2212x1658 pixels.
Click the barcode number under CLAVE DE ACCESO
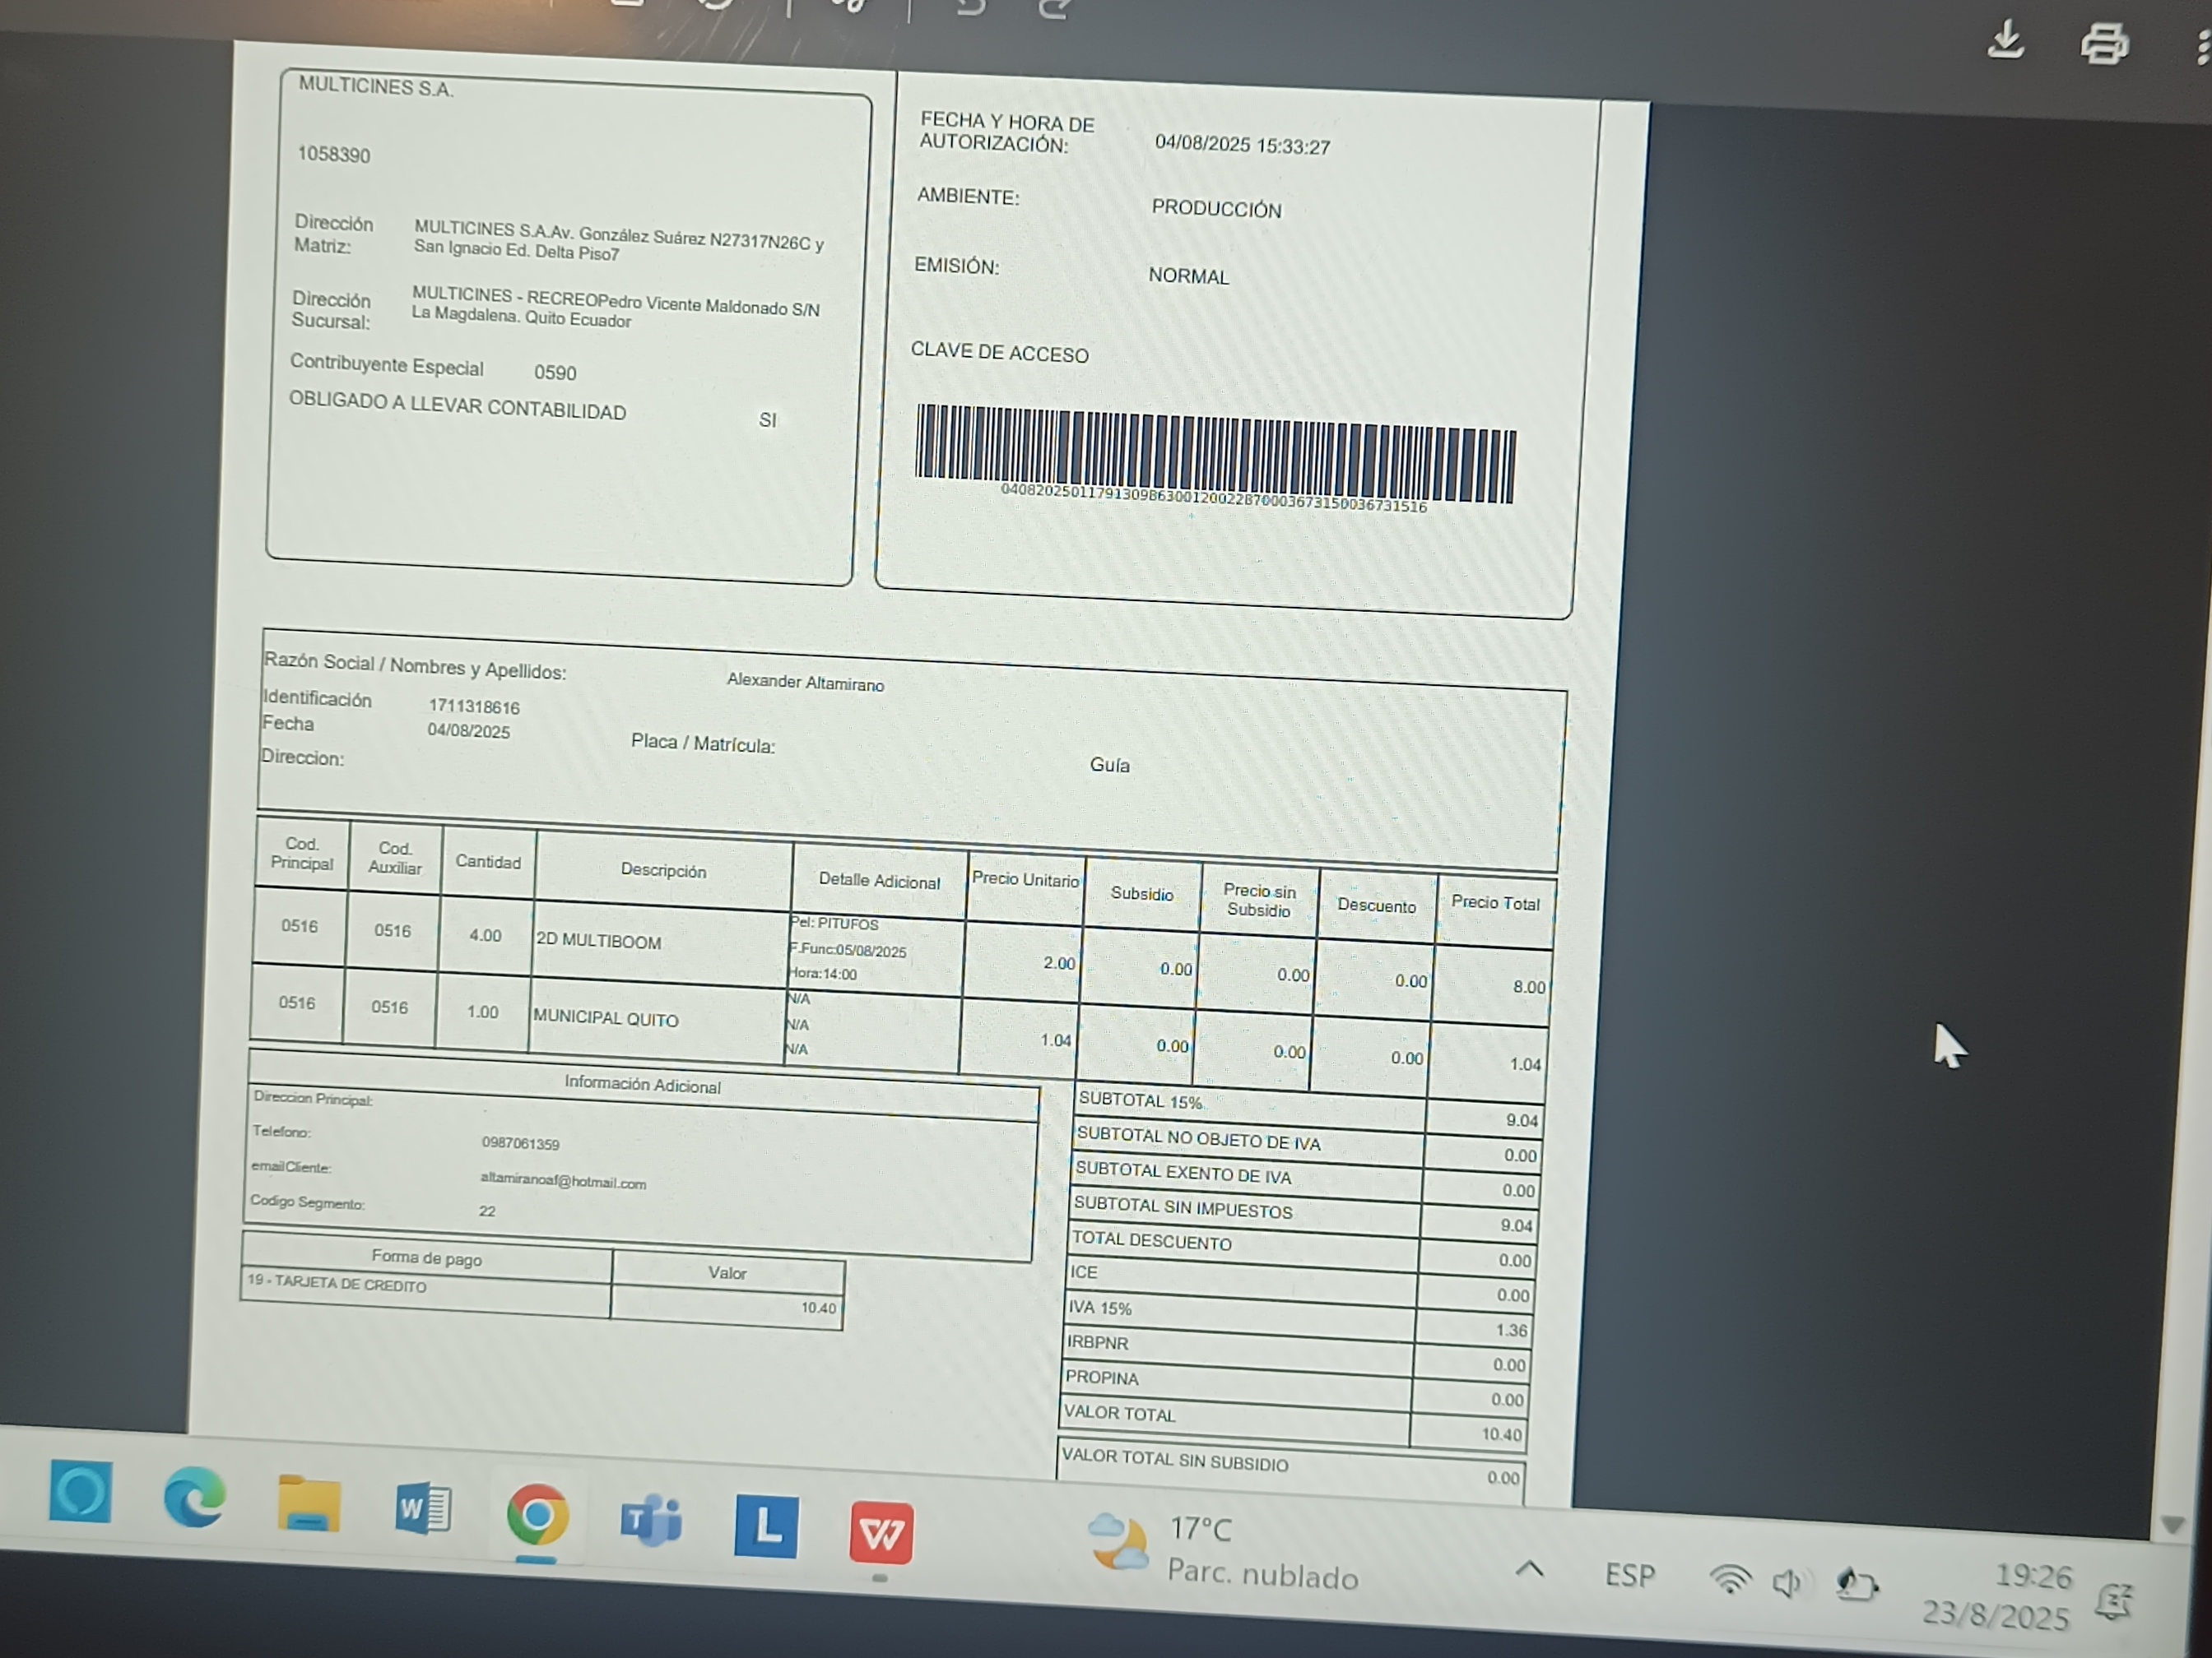(x=1214, y=498)
